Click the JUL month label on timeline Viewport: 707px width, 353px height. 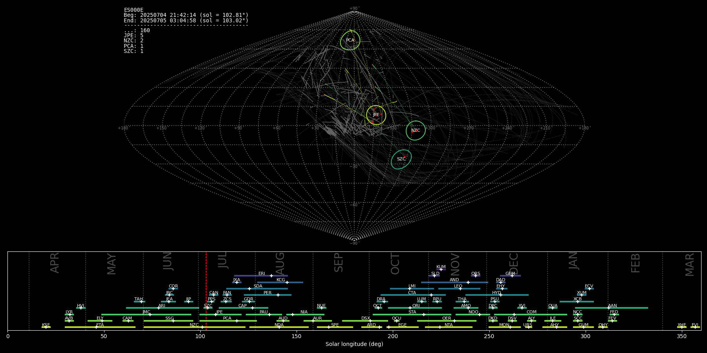(x=223, y=260)
